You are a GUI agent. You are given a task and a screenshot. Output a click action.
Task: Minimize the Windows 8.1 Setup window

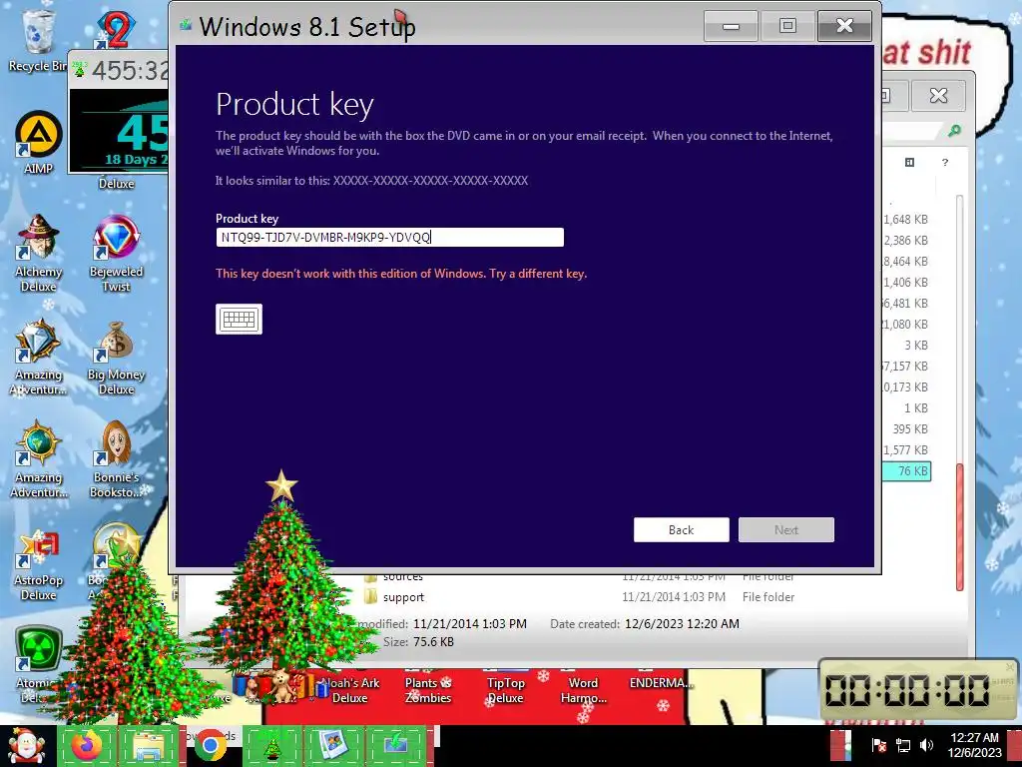pyautogui.click(x=731, y=26)
